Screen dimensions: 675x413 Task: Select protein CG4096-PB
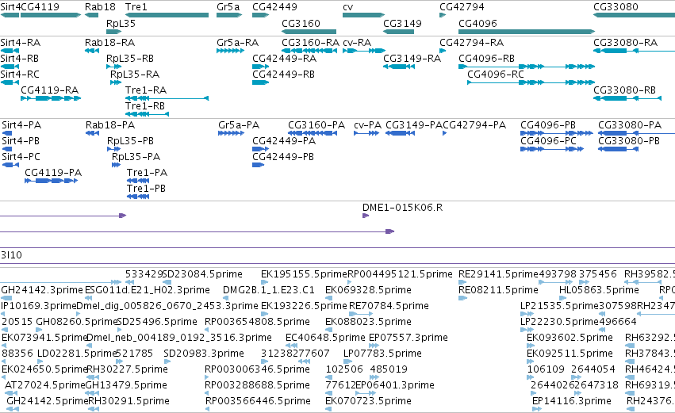coord(548,125)
